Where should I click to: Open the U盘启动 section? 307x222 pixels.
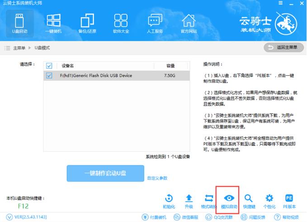tap(19, 24)
